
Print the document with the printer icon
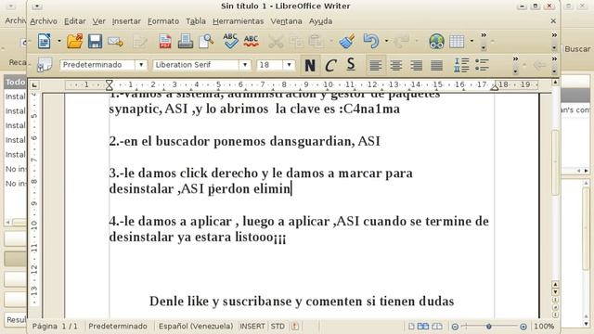186,41
